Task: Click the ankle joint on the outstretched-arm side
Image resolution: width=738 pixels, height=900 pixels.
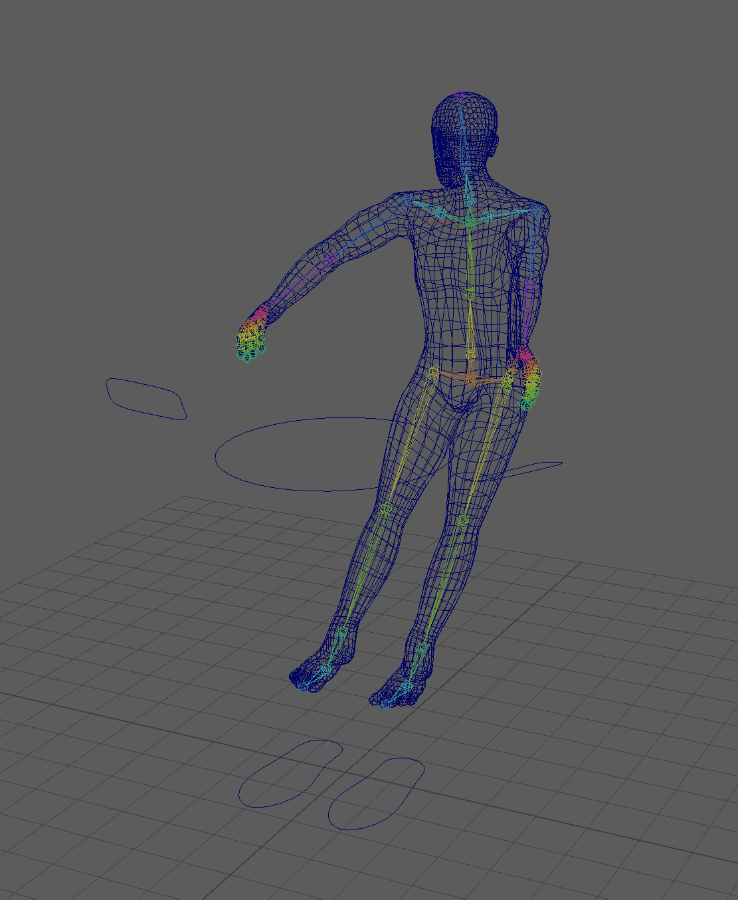Action: pos(341,632)
